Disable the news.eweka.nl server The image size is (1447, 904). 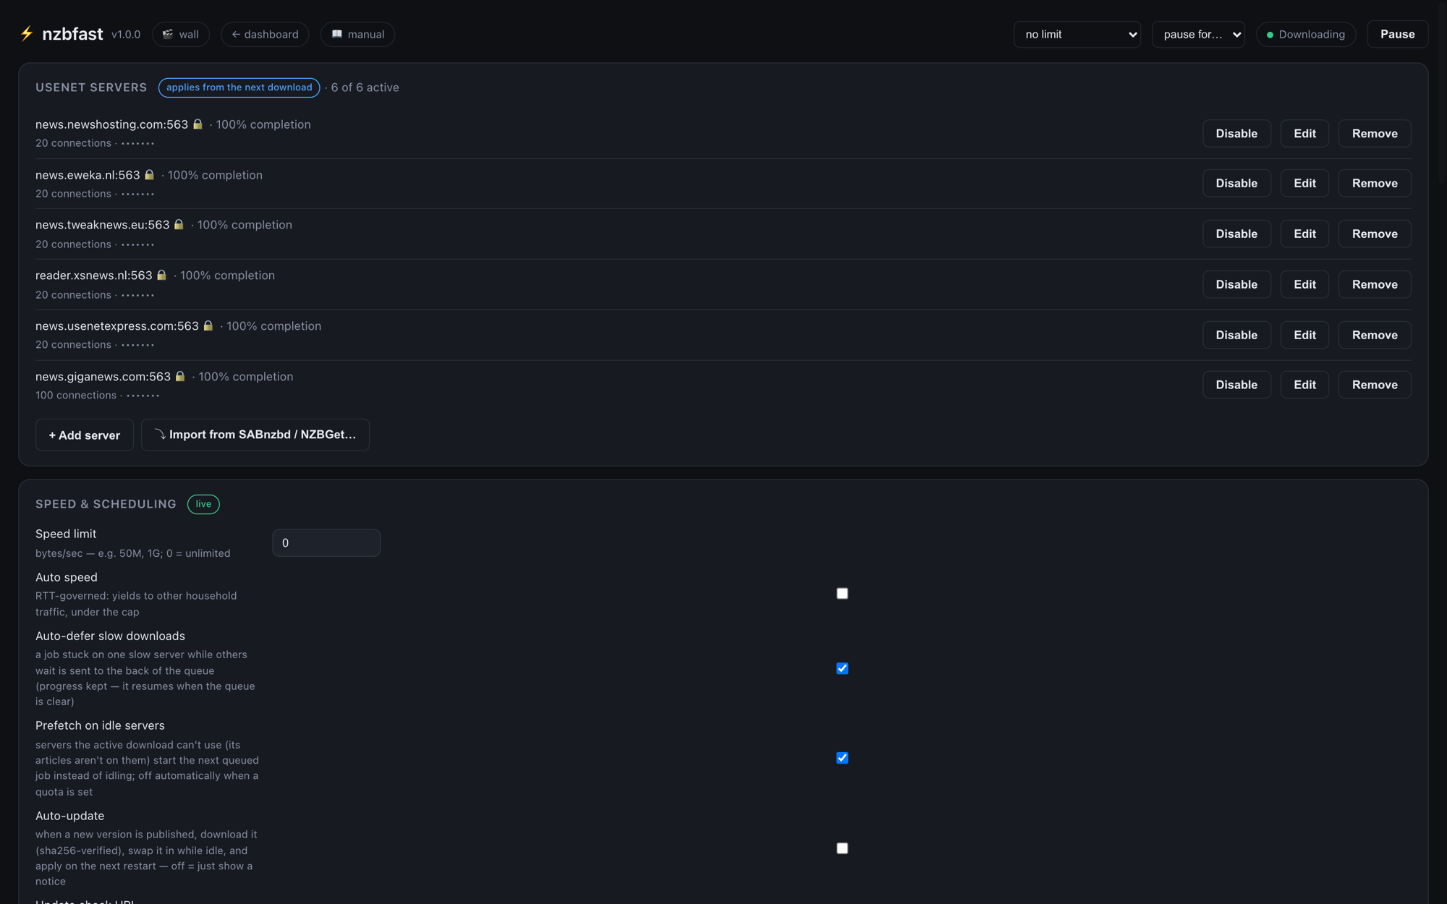coord(1236,183)
